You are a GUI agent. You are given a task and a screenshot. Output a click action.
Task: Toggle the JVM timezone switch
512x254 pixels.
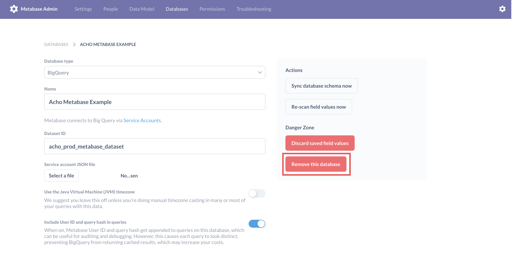257,193
